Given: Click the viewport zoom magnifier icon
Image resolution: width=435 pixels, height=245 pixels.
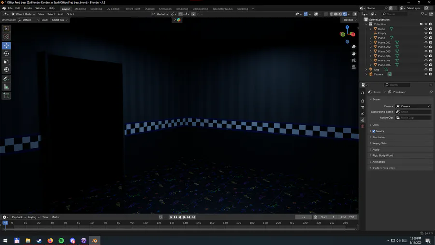Looking at the screenshot, I should pyautogui.click(x=354, y=46).
